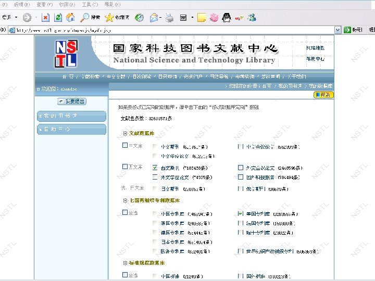
Task: Launch the QQ penguin toolbar icon
Action: pos(227,18)
